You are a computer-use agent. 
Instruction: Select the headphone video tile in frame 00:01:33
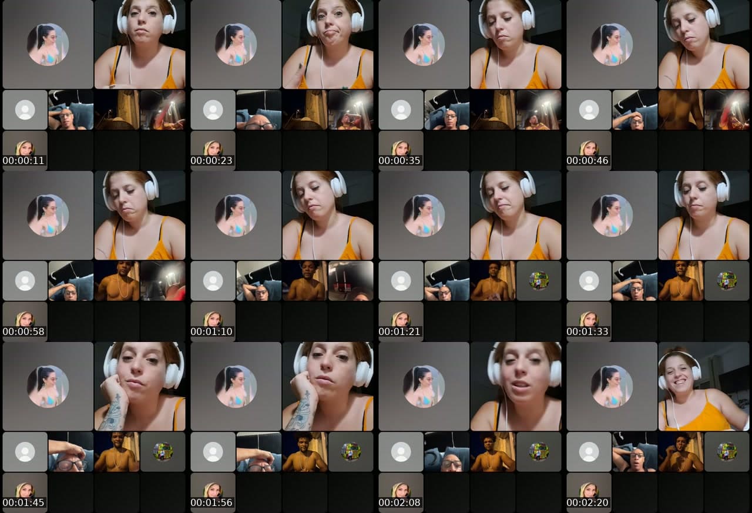click(704, 215)
